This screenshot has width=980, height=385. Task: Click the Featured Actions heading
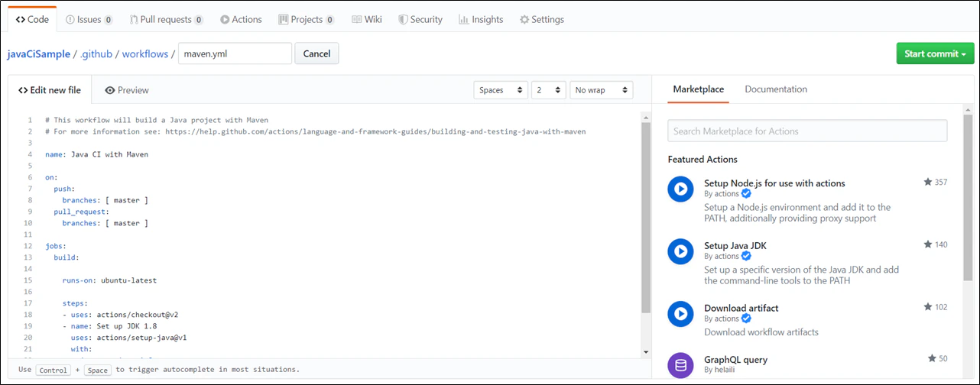click(703, 160)
